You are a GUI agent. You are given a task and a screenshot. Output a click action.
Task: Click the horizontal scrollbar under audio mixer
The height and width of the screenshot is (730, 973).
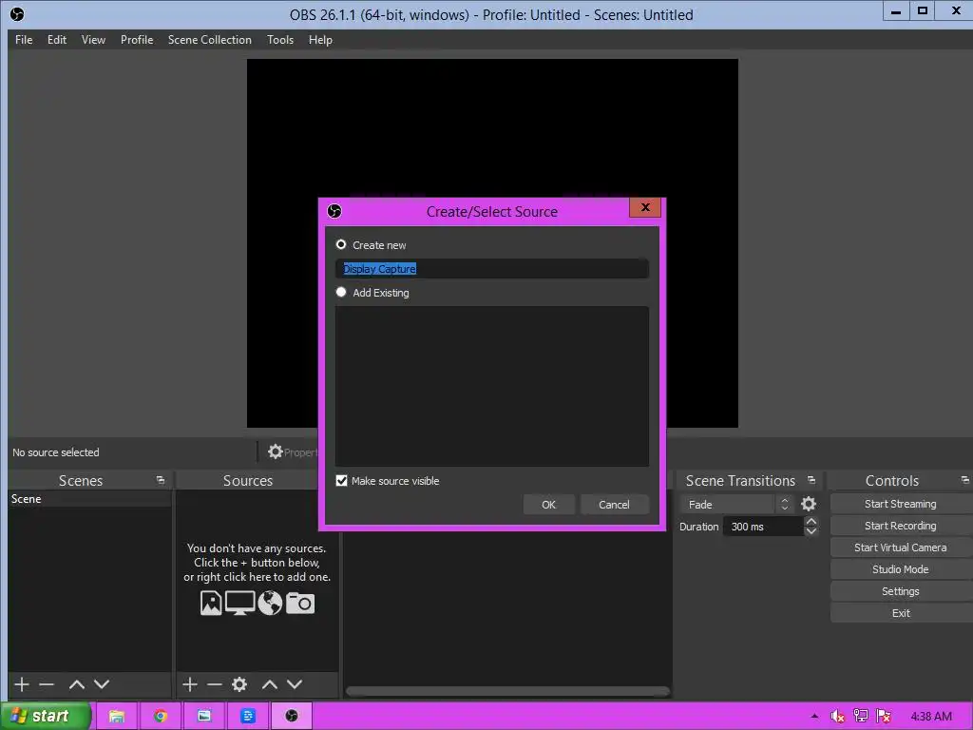pyautogui.click(x=507, y=691)
